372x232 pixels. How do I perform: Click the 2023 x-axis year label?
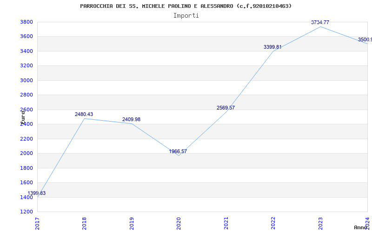point(320,224)
